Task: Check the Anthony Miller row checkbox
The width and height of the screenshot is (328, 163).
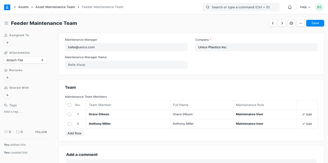Action: point(70,124)
